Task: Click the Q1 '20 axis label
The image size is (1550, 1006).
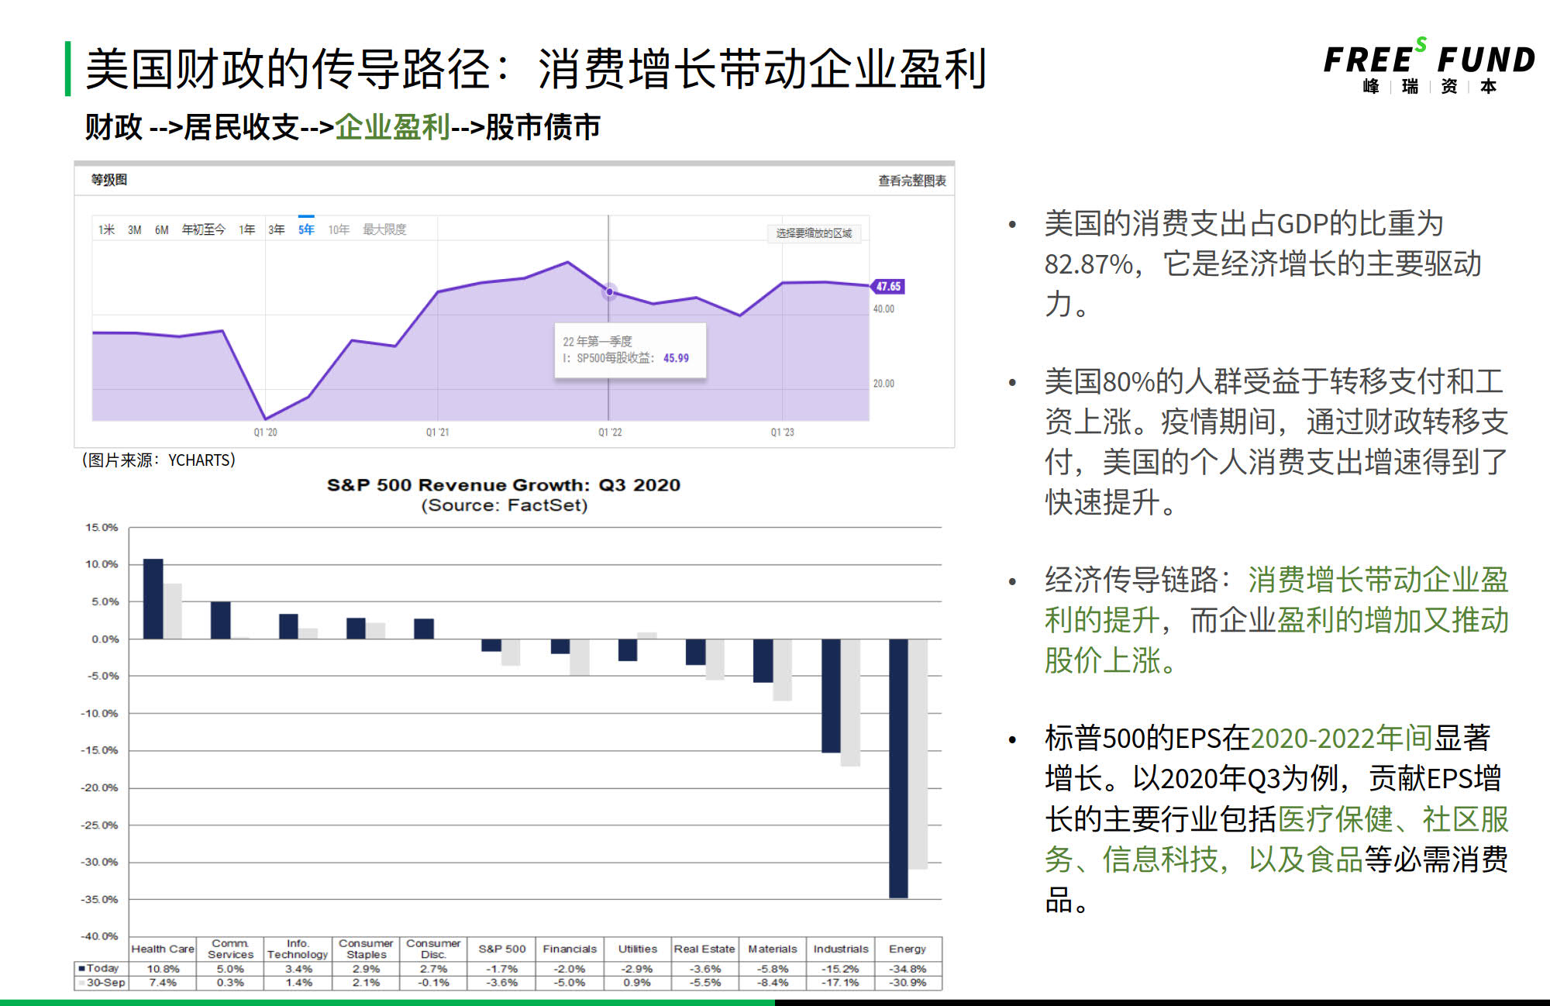Action: pos(265,432)
